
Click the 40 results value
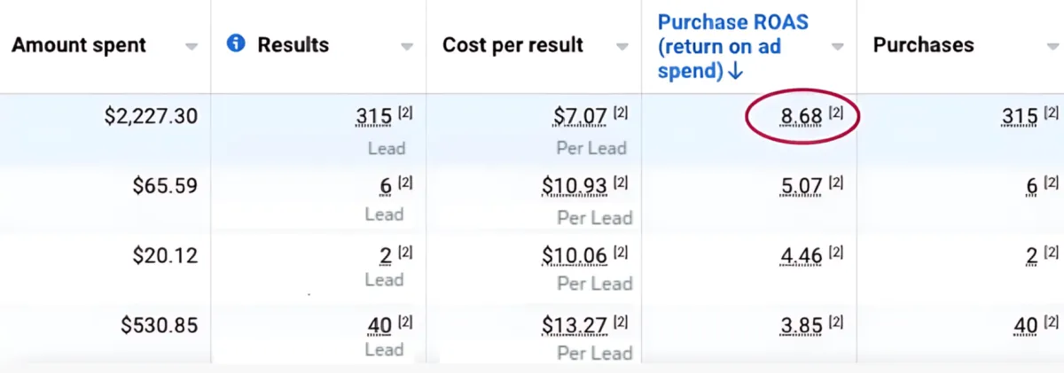[379, 326]
